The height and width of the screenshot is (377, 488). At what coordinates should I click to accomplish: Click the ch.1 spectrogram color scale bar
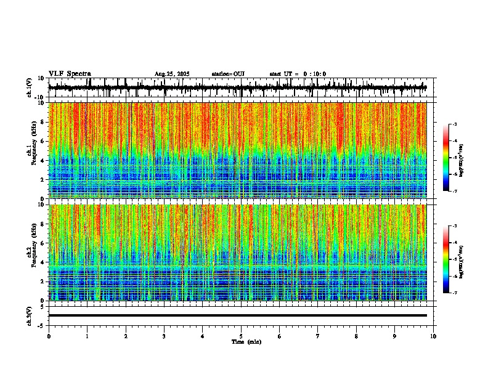click(446, 158)
